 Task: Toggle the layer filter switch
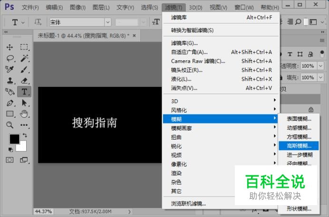pos(322,54)
